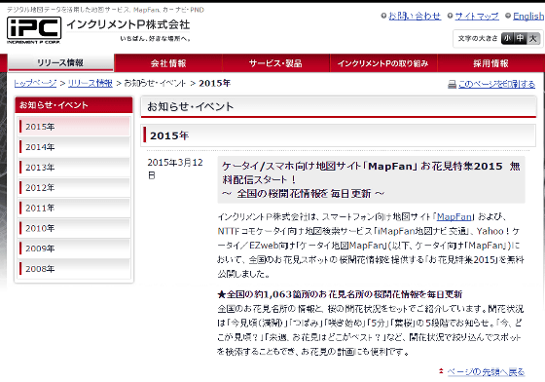Go to トップページ in the breadcrumb
545x382 pixels.
tap(35, 83)
